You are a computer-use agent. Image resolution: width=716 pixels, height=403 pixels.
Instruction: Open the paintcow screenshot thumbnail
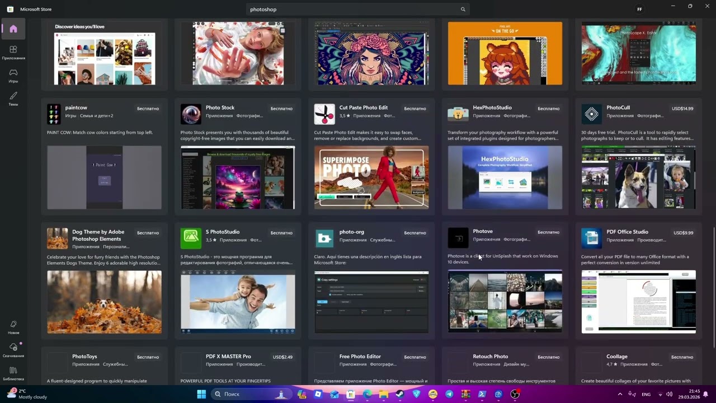105,177
